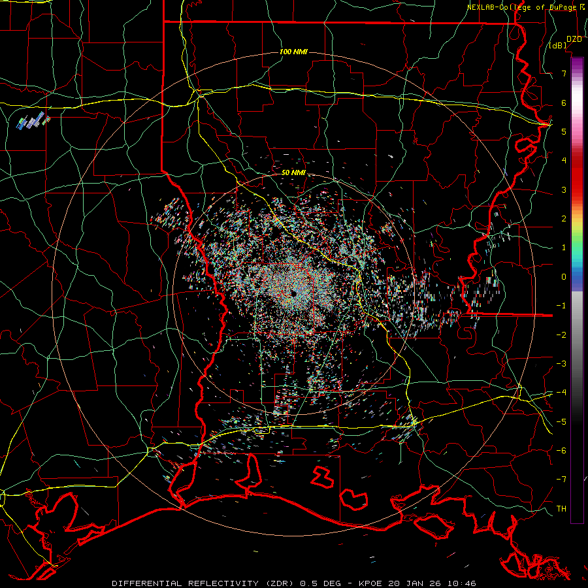Pick the 6 dB scale value
Viewport: 588px width, 588px height.
click(564, 103)
